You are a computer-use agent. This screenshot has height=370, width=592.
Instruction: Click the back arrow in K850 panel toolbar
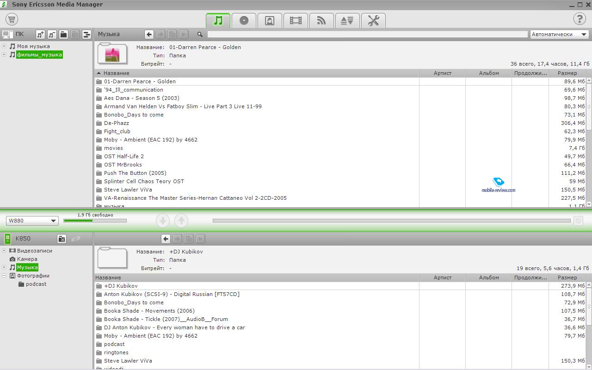point(166,239)
